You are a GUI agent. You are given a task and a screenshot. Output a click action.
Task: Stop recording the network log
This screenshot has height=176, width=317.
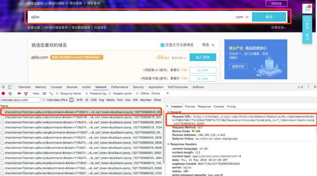3,93
